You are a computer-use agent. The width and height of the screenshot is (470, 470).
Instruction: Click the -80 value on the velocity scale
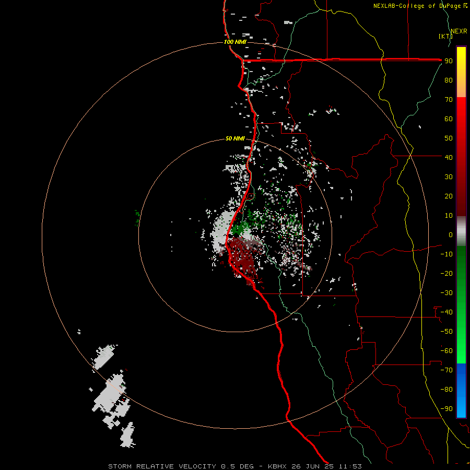tap(446, 390)
